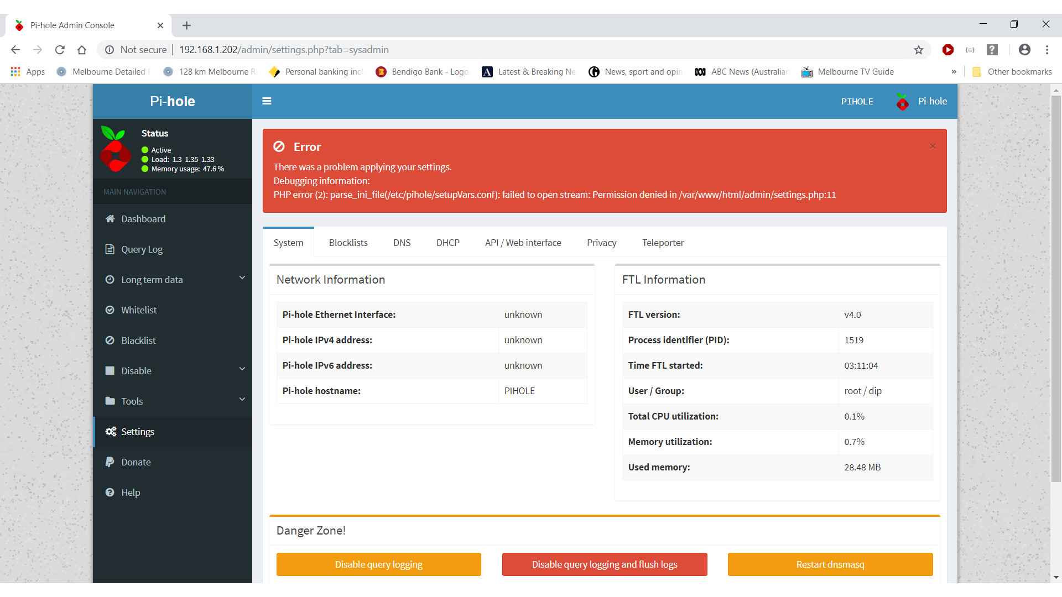The image size is (1062, 597).
Task: Click the root / dip value
Action: click(863, 391)
